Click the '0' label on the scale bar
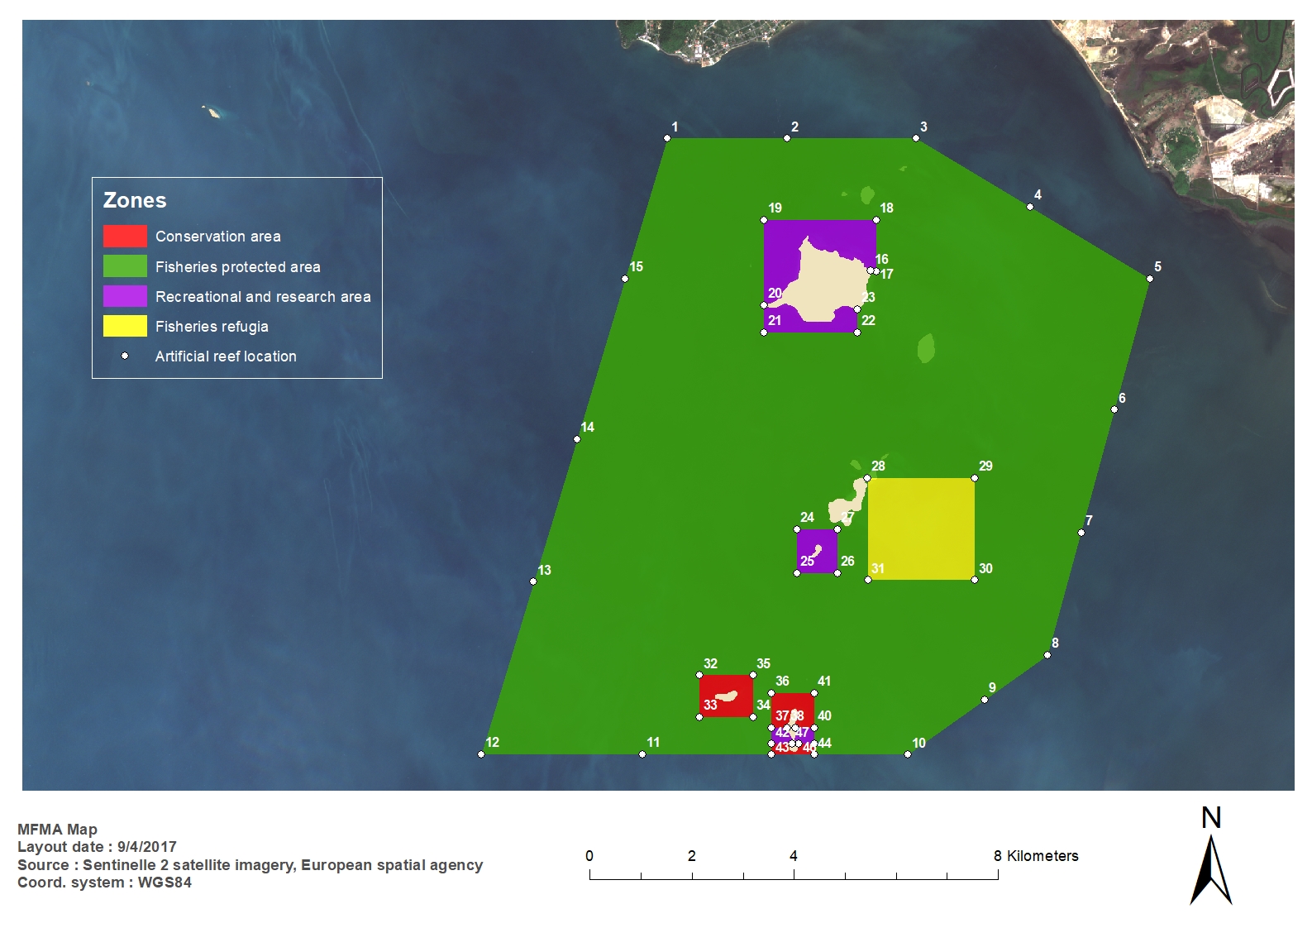This screenshot has height=928, width=1312. [x=589, y=856]
